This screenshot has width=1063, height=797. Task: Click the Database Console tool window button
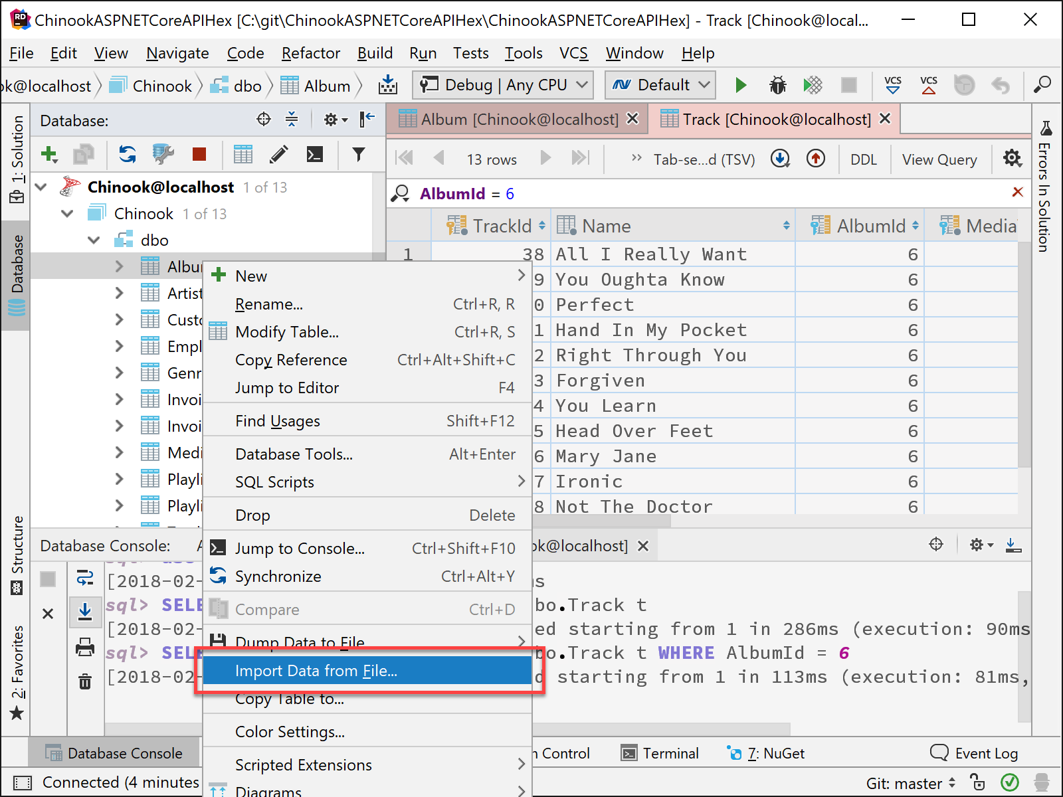pyautogui.click(x=114, y=753)
